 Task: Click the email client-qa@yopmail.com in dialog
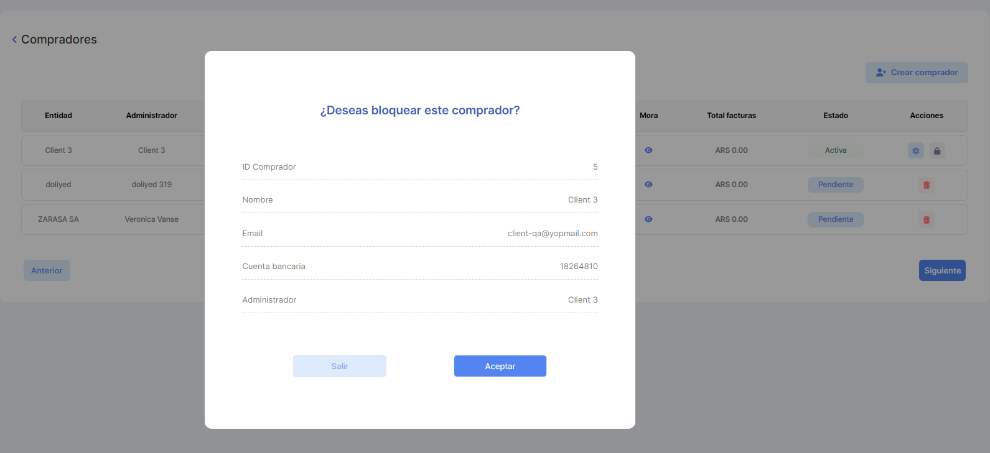[x=553, y=234]
